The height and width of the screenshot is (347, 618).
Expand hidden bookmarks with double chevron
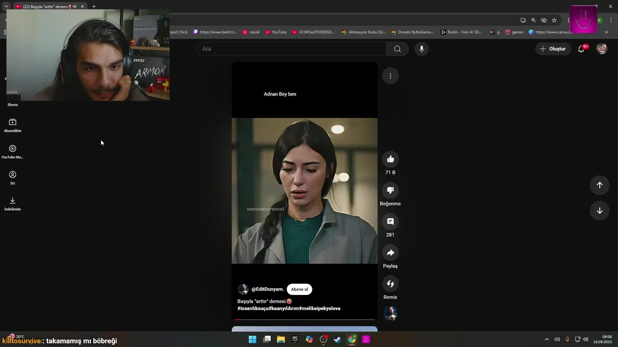tap(606, 32)
